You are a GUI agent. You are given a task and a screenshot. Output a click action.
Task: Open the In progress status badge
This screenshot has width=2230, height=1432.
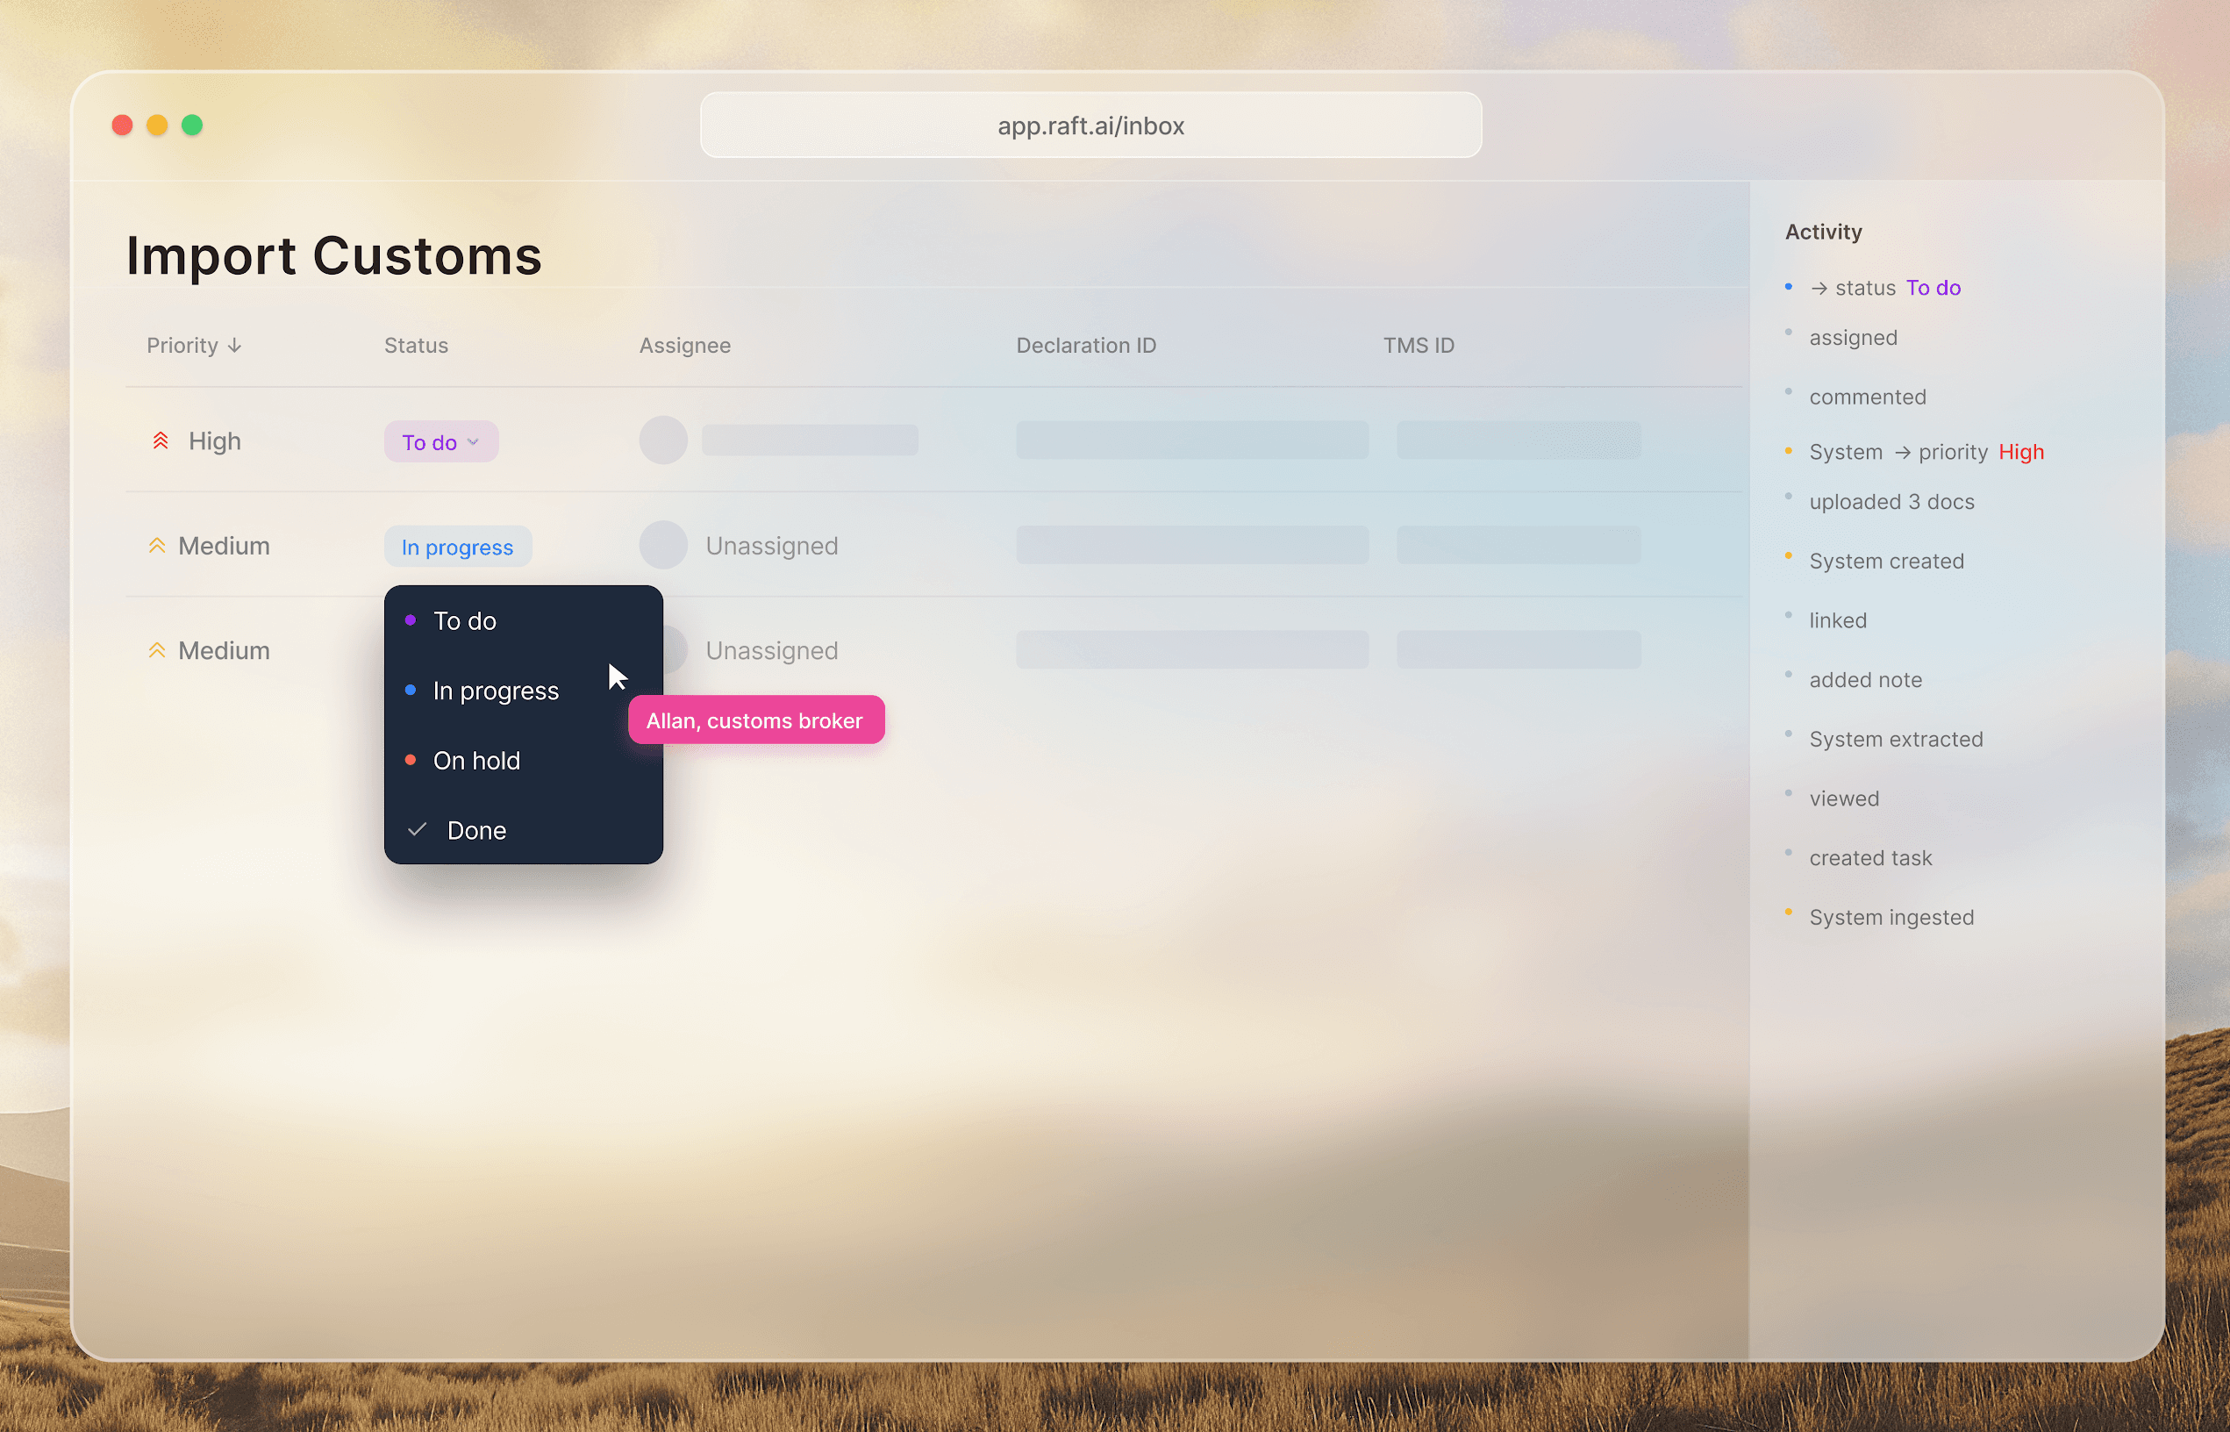(x=457, y=547)
